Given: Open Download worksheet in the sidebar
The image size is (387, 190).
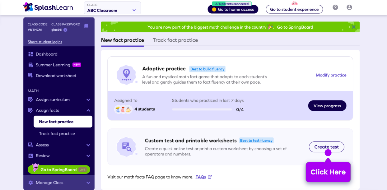Looking at the screenshot, I should pyautogui.click(x=56, y=76).
